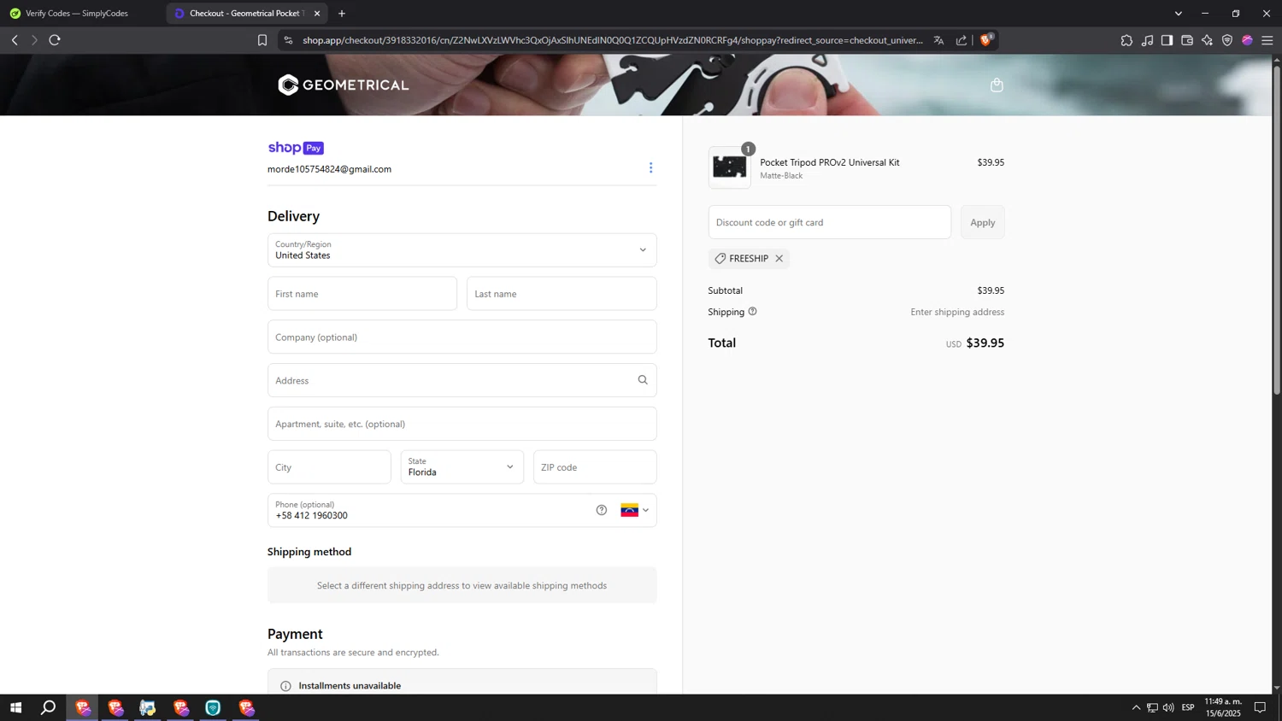Select the Apartment, suite field
1282x721 pixels.
coord(462,424)
